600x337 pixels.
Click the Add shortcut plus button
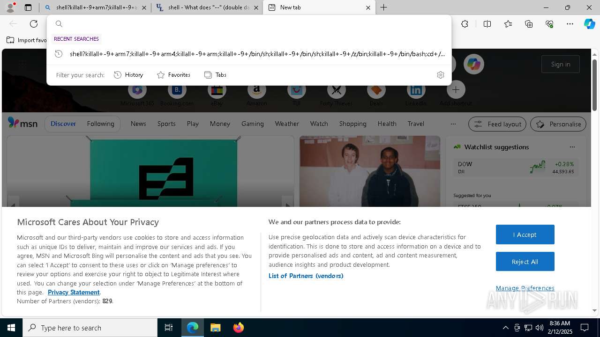[x=456, y=90]
